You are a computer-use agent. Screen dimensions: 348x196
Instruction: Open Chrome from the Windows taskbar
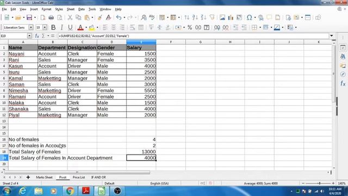pyautogui.click(x=70, y=191)
